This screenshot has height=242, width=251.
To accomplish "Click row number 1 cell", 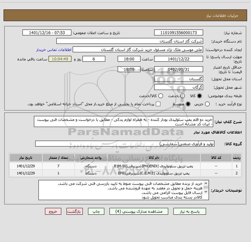I will pos(237,166).
